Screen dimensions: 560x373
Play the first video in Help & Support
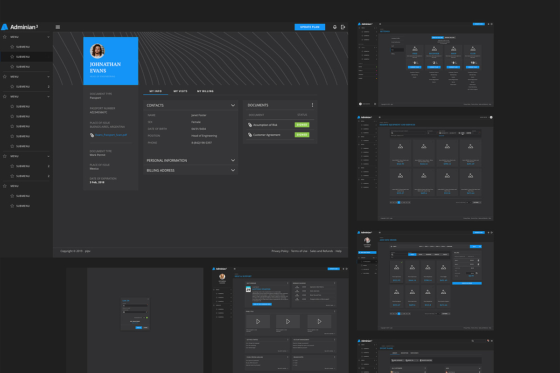click(x=258, y=321)
